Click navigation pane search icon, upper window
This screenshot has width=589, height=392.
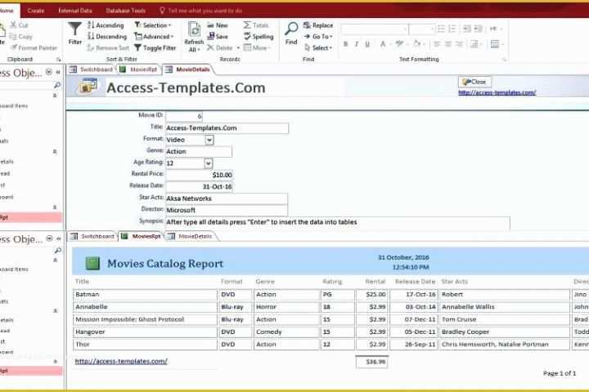click(57, 86)
